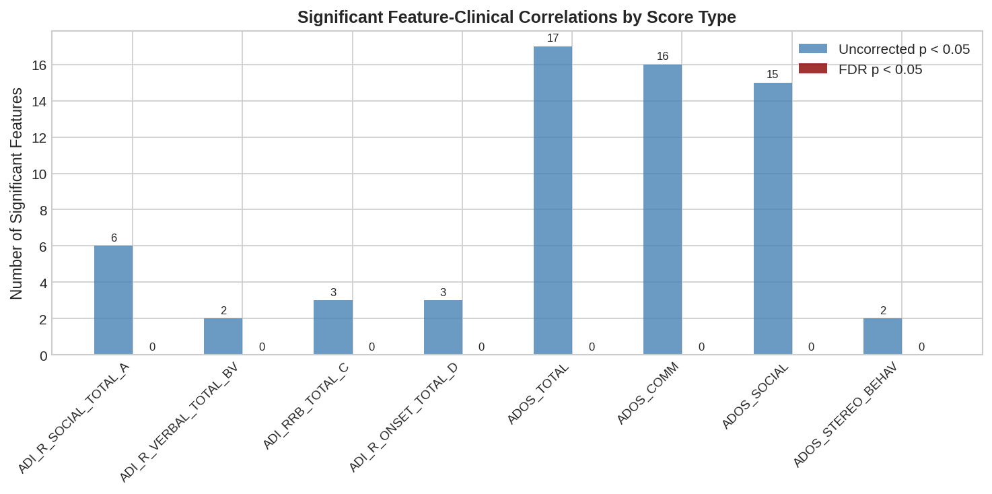
Task: Click the value label 15 above ADOS_SOCIAL
Action: [x=772, y=75]
